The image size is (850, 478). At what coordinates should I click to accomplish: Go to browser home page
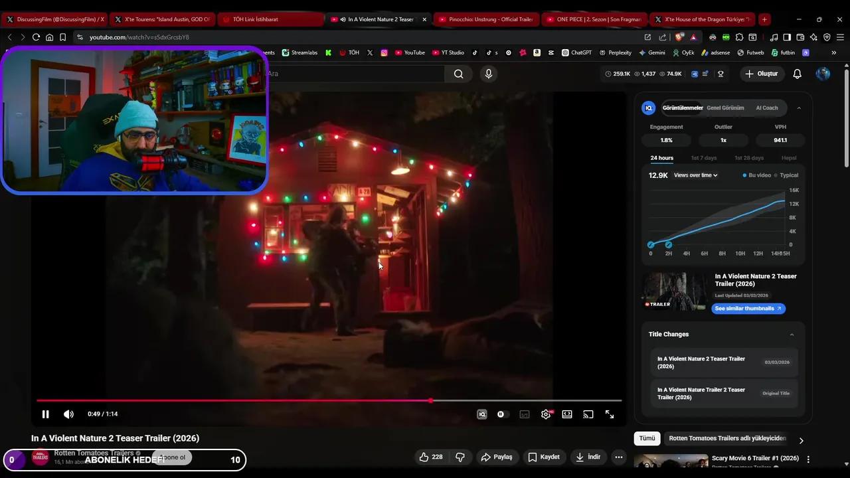(x=49, y=37)
